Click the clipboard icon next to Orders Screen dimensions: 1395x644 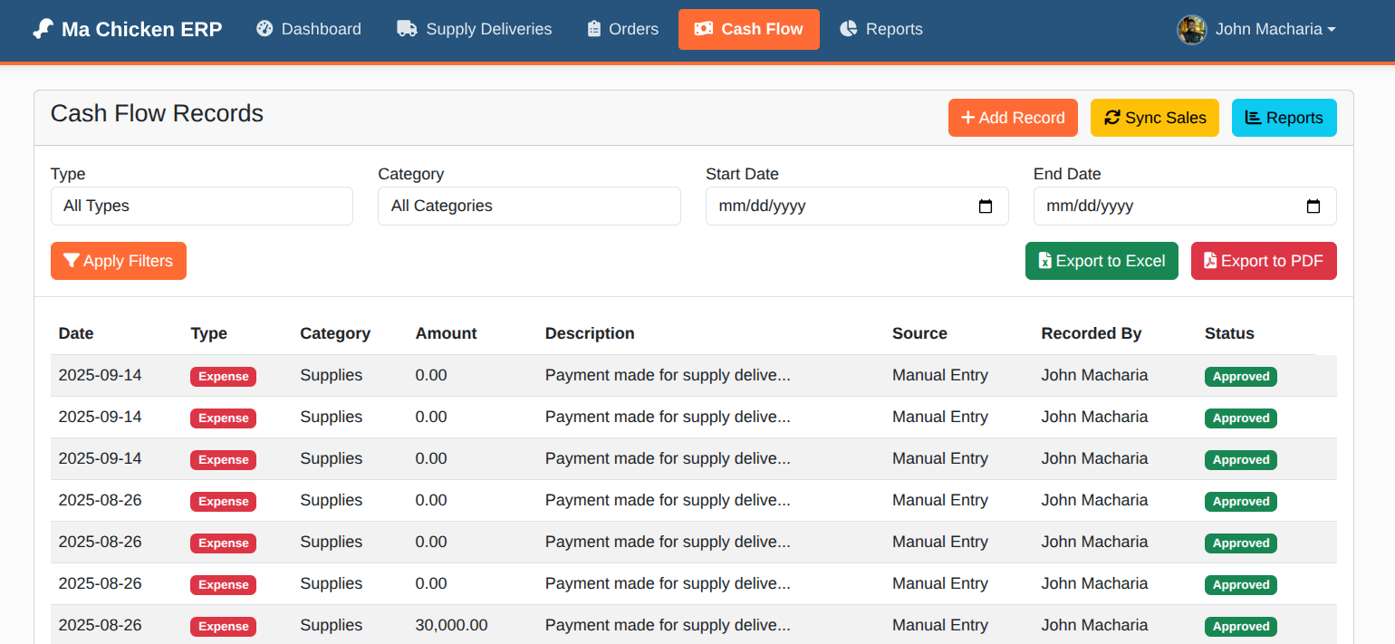[592, 28]
